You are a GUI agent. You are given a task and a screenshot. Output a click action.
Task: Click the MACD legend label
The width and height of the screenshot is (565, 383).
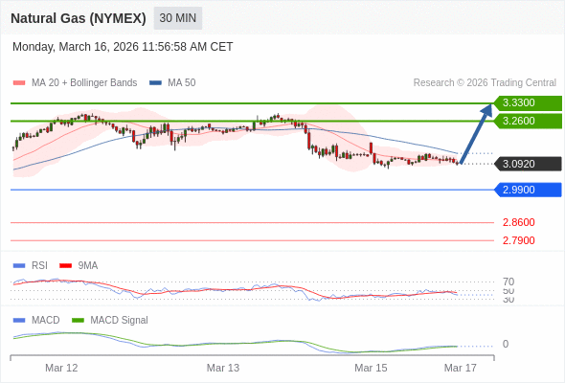pos(45,321)
